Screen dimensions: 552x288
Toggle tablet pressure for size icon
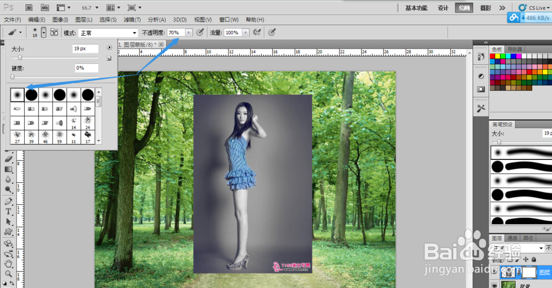click(272, 33)
